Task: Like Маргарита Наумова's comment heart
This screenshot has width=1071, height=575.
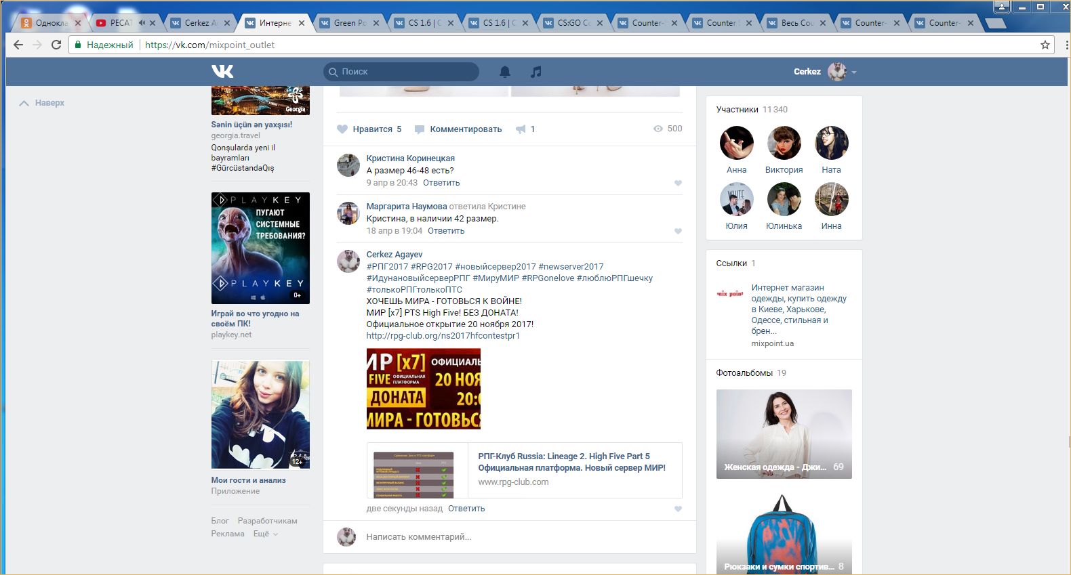Action: pyautogui.click(x=678, y=232)
